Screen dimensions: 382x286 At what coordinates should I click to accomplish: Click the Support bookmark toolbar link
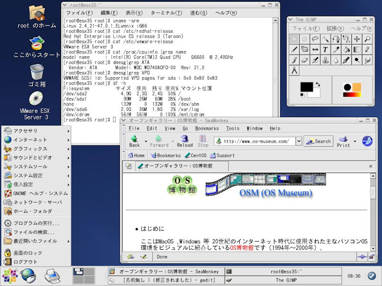[x=222, y=155]
